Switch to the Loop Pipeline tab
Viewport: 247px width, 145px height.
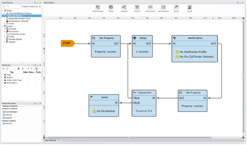pos(50,141)
